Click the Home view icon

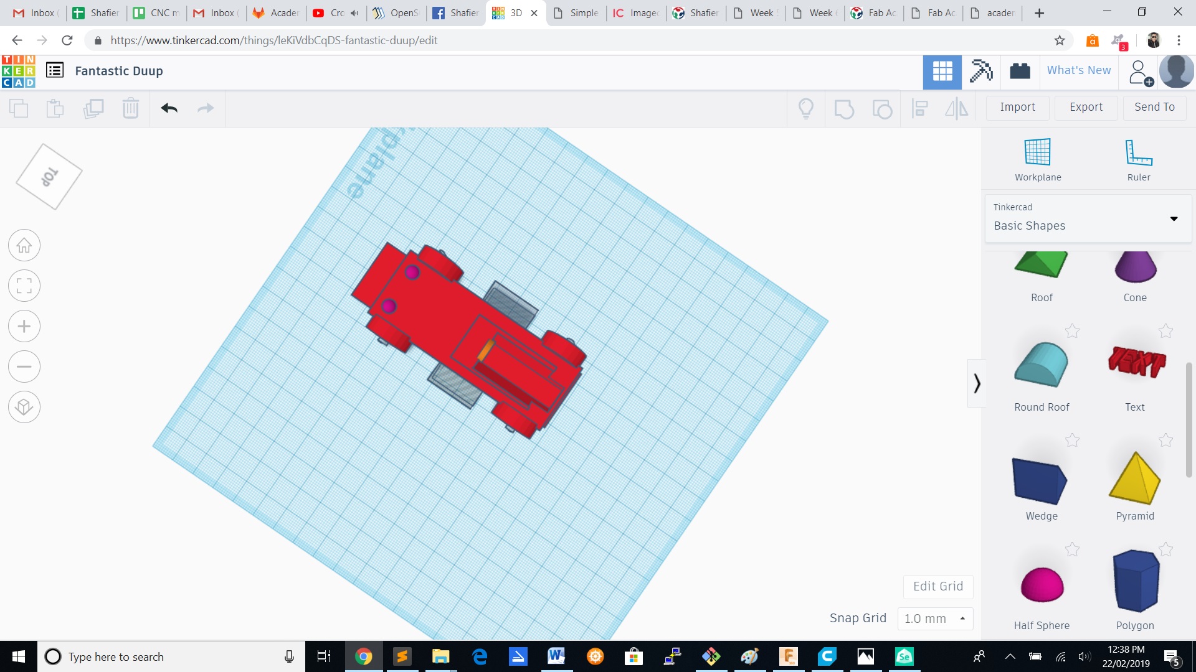tap(24, 245)
